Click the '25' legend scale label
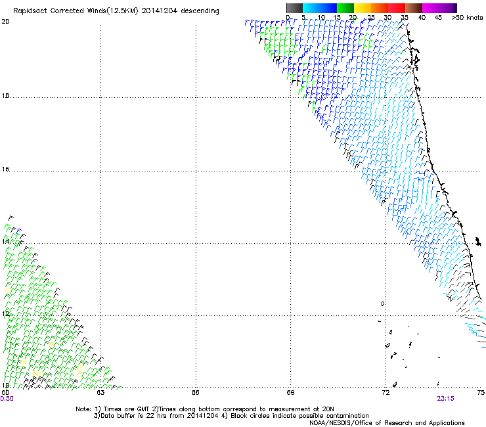The image size is (486, 427). coord(370,18)
